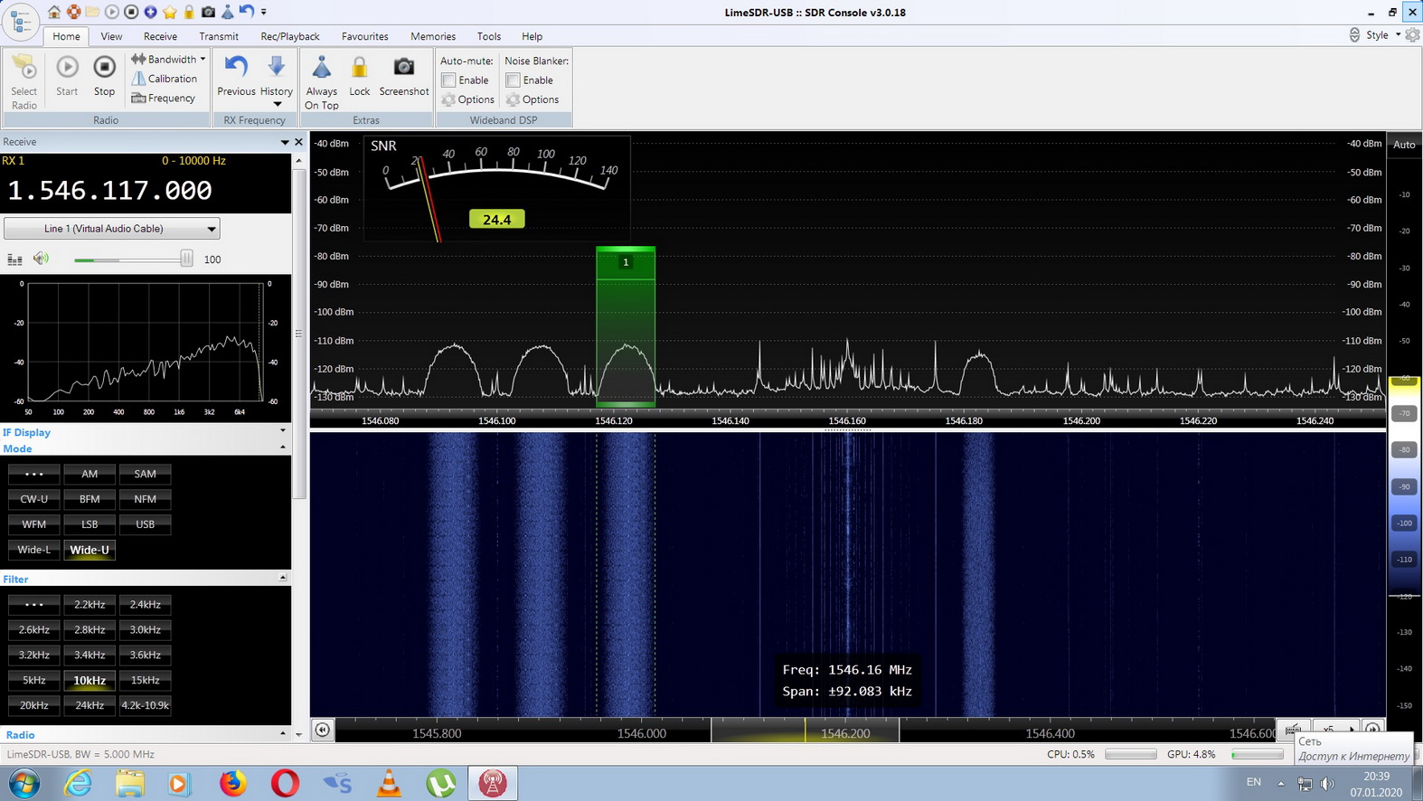Switch to the View ribbon tab
This screenshot has width=1423, height=801.
tap(111, 36)
